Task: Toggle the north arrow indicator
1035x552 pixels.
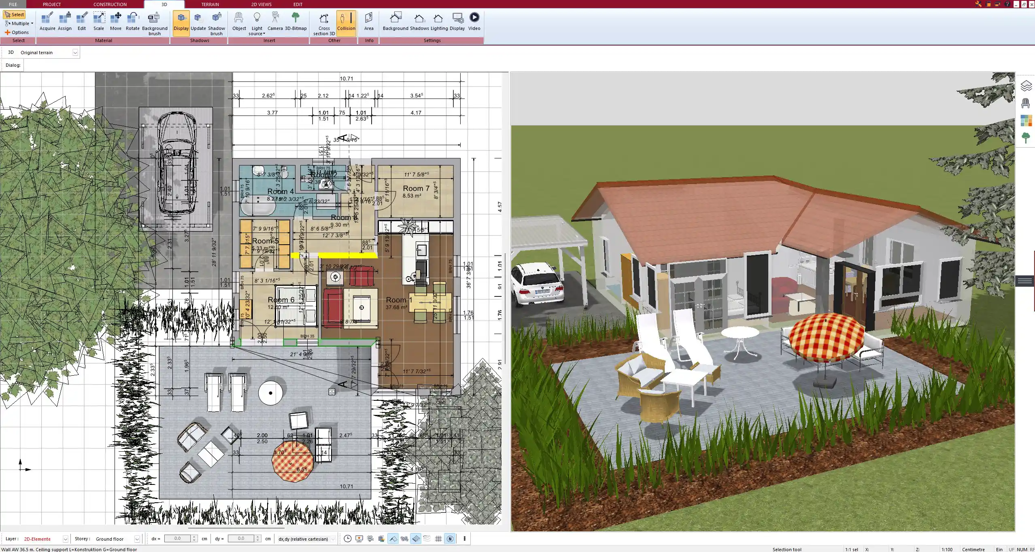Action: 450,539
